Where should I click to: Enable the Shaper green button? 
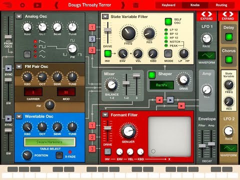point(152,75)
